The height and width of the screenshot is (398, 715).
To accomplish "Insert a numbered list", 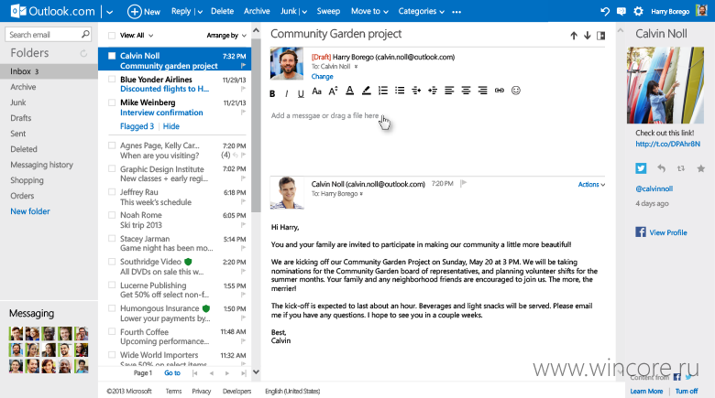I will pyautogui.click(x=383, y=91).
